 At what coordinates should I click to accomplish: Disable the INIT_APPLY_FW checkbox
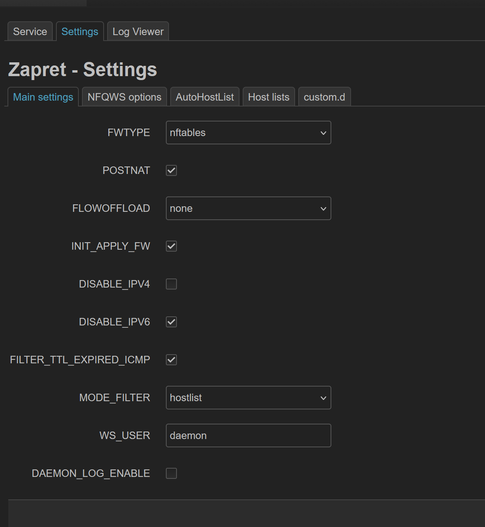(171, 246)
